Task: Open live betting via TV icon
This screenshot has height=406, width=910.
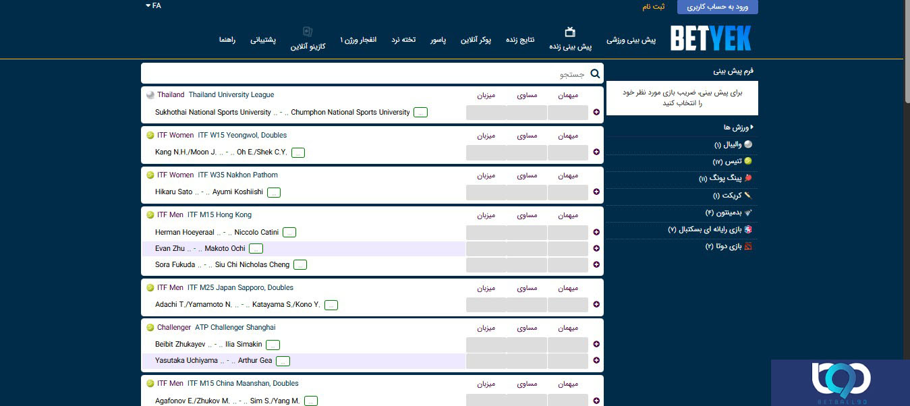Action: click(570, 32)
